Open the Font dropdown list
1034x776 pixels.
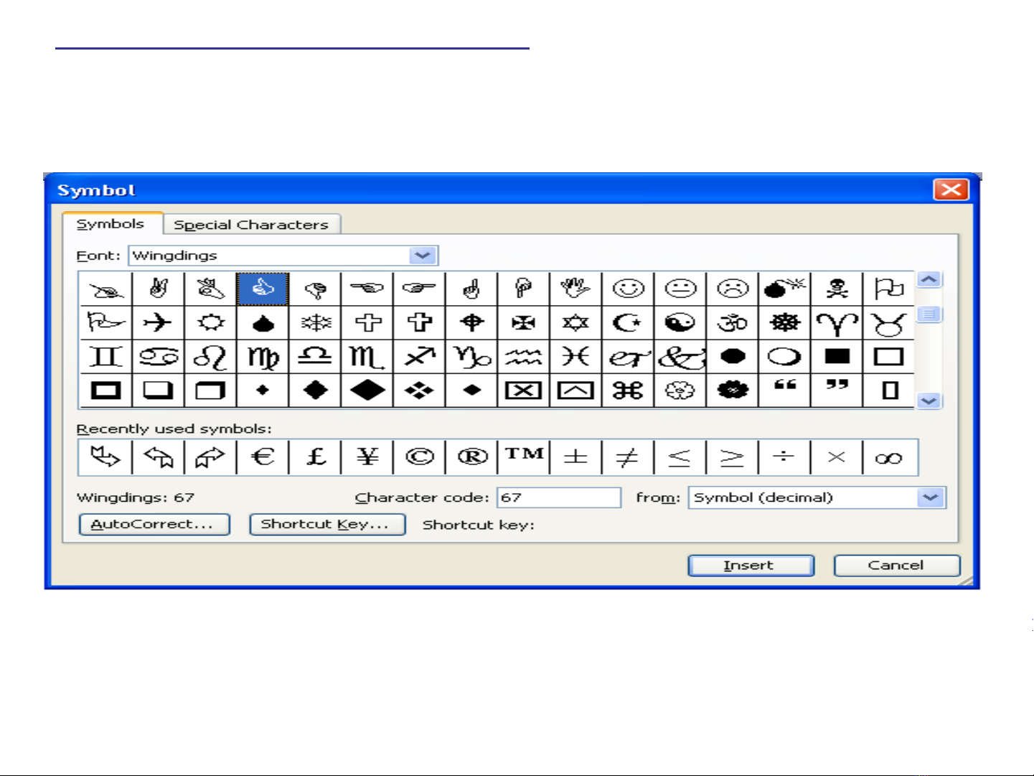(x=423, y=256)
